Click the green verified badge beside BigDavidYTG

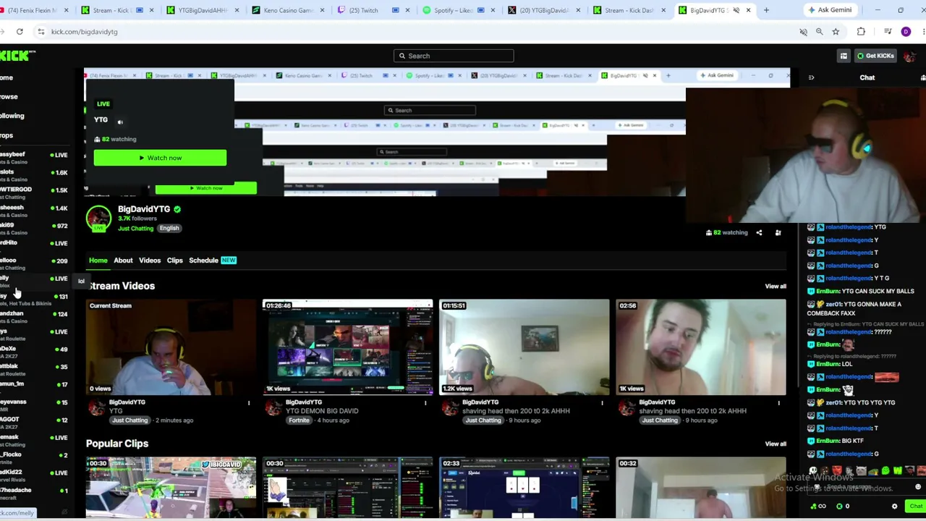point(177,209)
